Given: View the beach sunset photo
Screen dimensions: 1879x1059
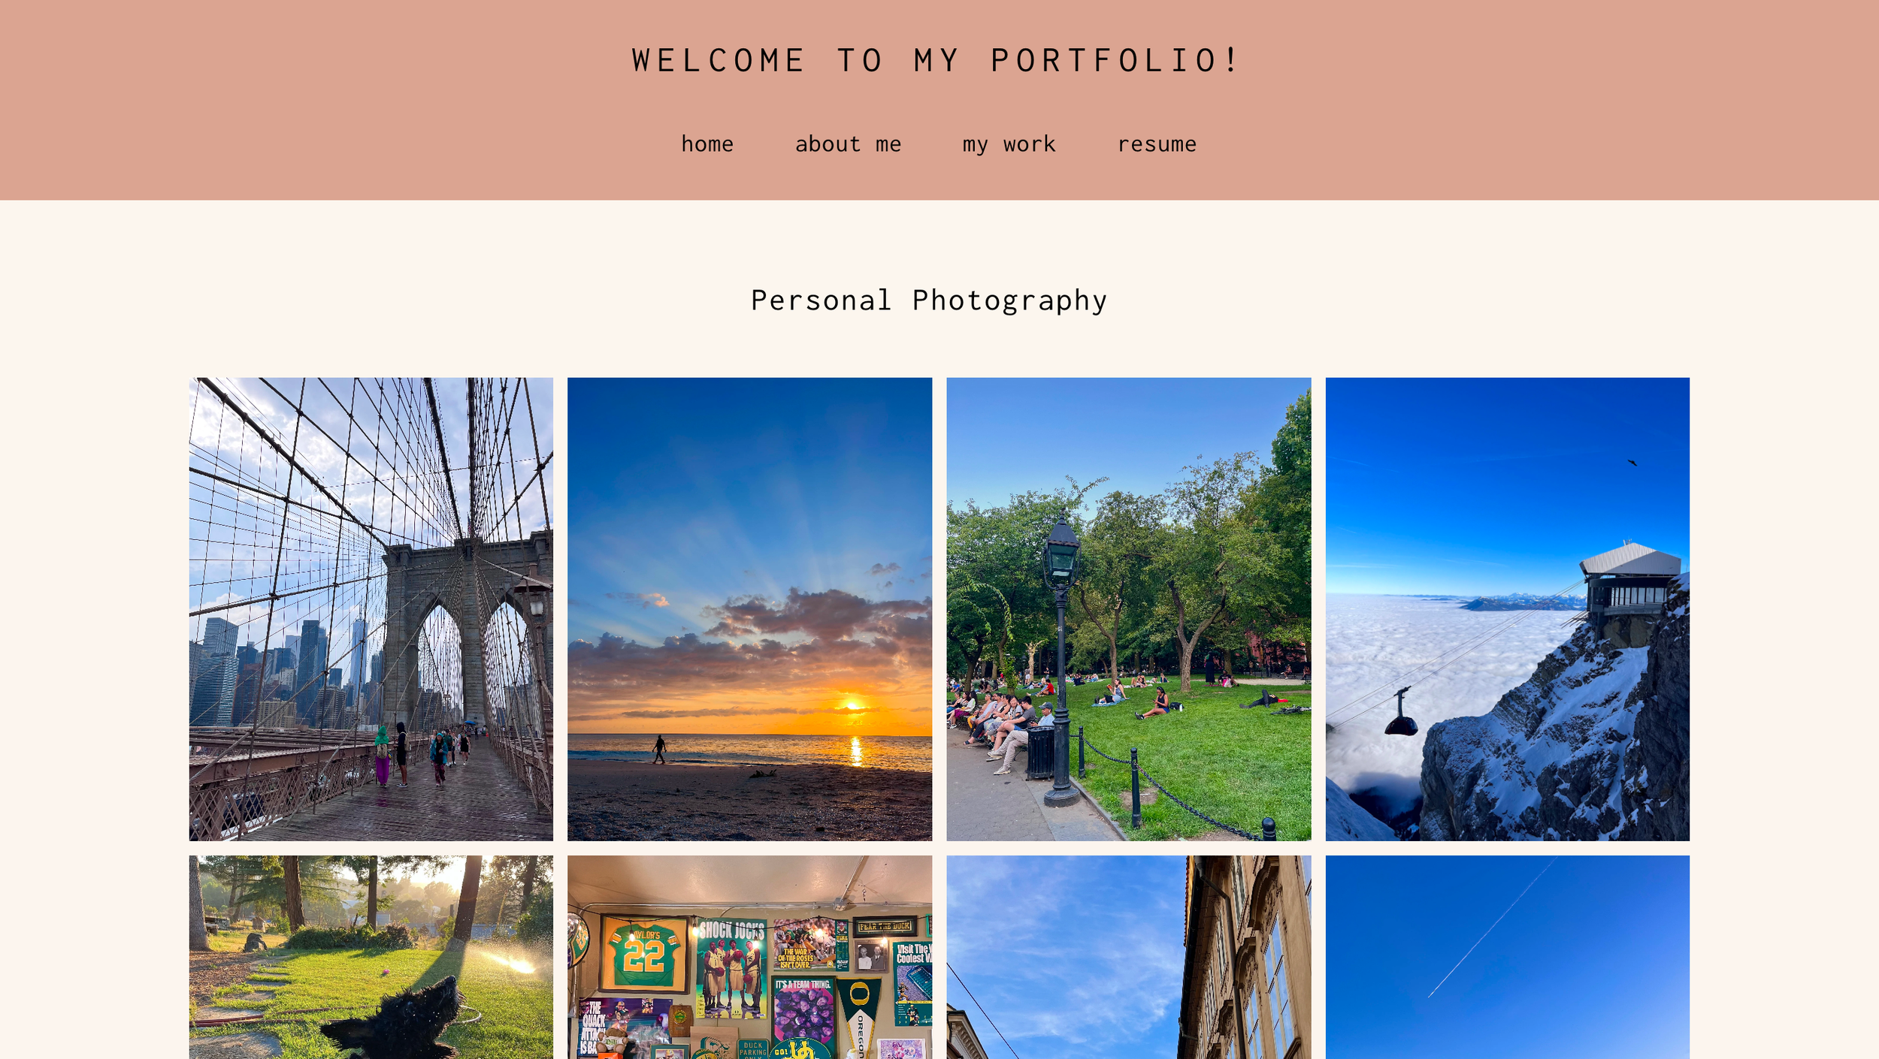Looking at the screenshot, I should [749, 609].
